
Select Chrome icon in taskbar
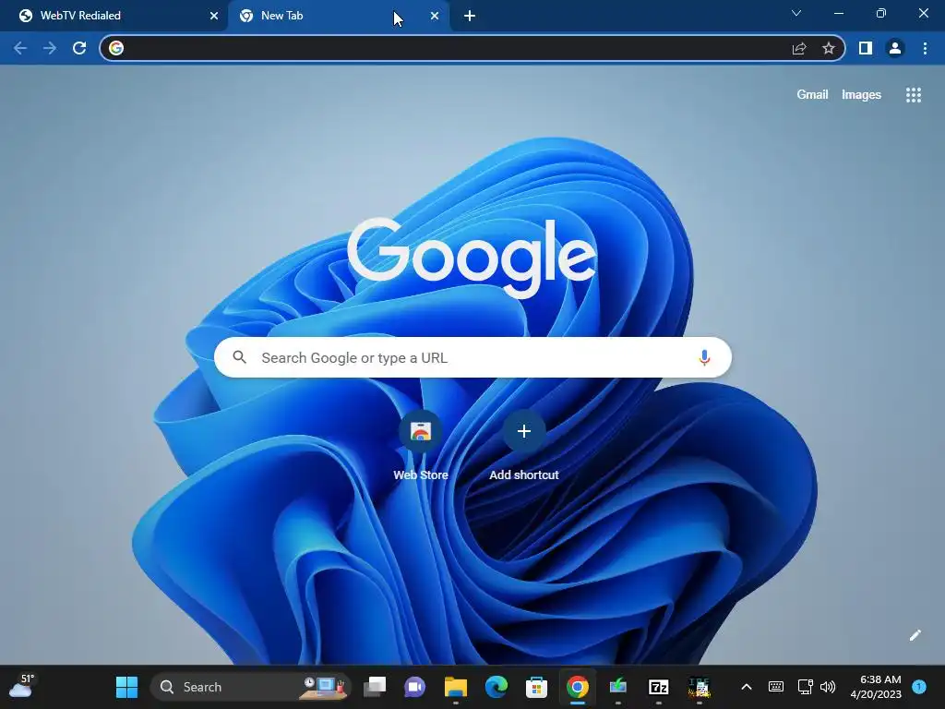578,687
